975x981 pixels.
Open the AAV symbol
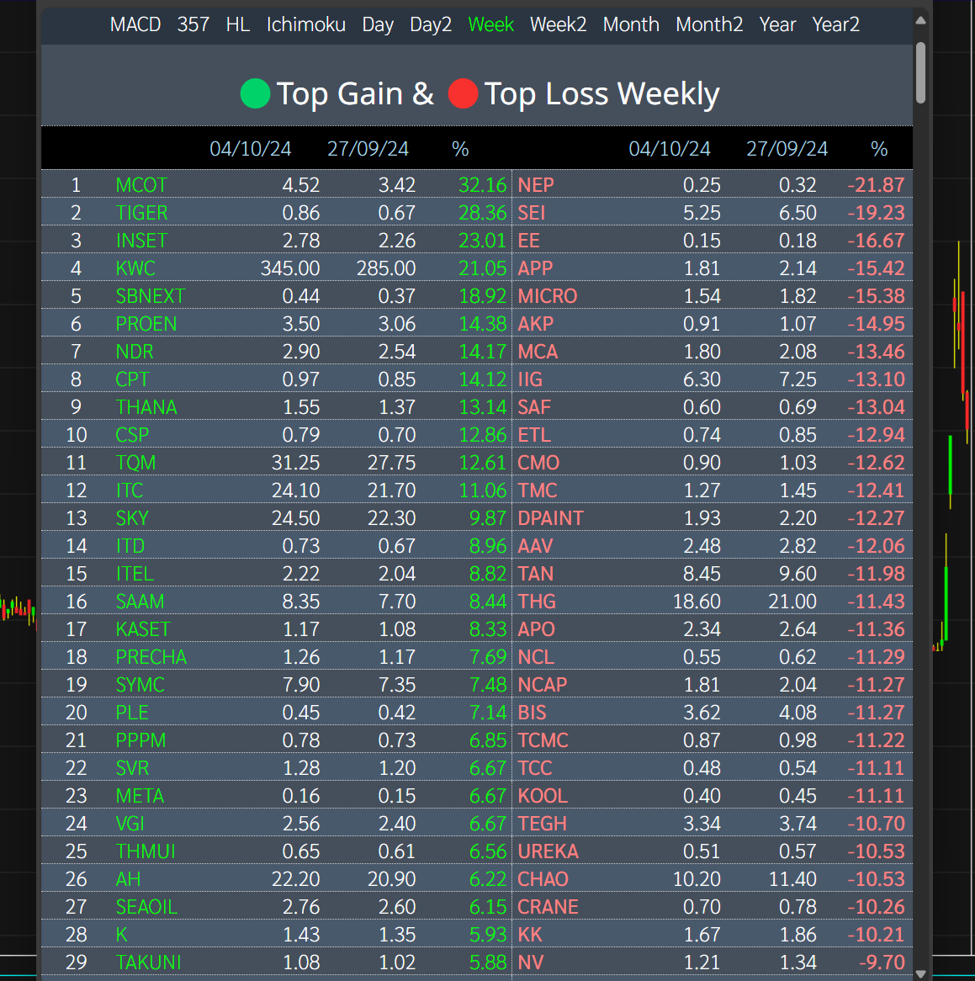click(535, 546)
